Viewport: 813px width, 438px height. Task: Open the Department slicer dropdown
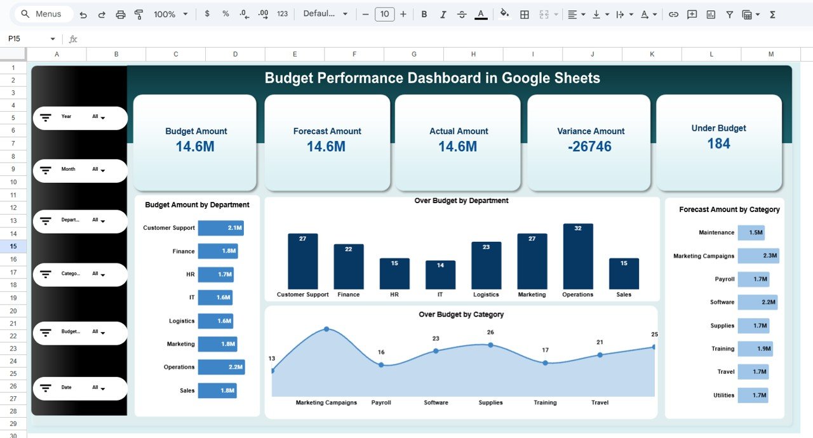click(102, 221)
